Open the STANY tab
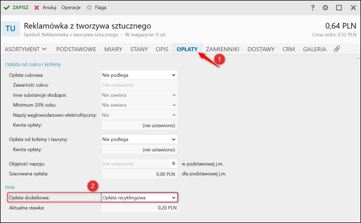The image size is (361, 223). coord(139,49)
